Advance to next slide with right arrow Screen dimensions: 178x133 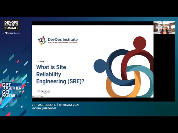pyautogui.click(x=42, y=96)
